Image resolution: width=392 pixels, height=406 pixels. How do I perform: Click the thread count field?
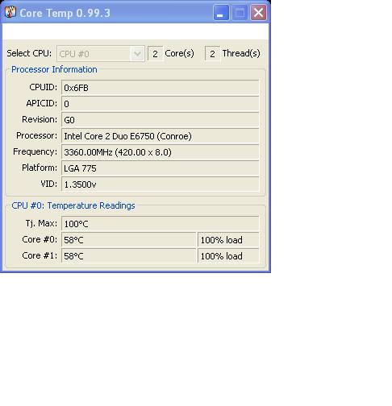[212, 54]
